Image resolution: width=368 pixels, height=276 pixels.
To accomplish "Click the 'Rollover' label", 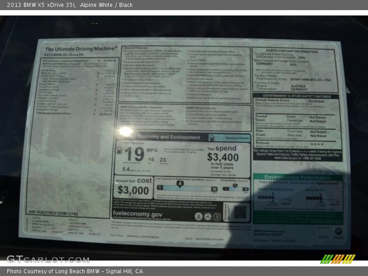I will click(x=263, y=143).
